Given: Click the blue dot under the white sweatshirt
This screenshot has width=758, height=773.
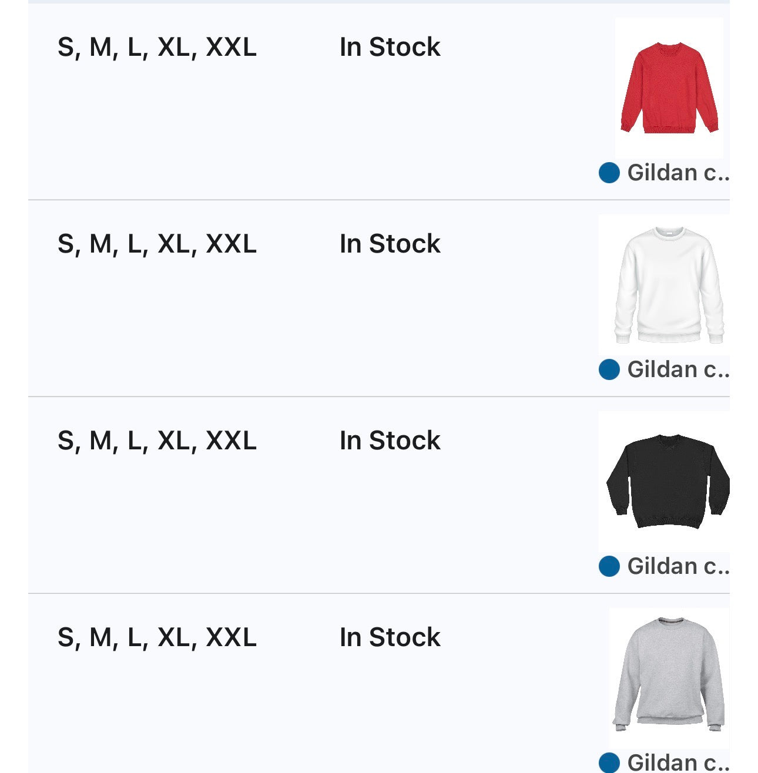Looking at the screenshot, I should click(x=609, y=369).
